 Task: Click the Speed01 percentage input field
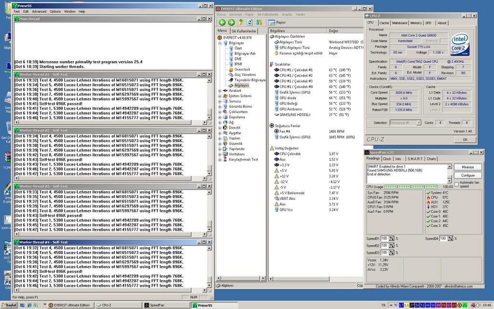(384, 239)
